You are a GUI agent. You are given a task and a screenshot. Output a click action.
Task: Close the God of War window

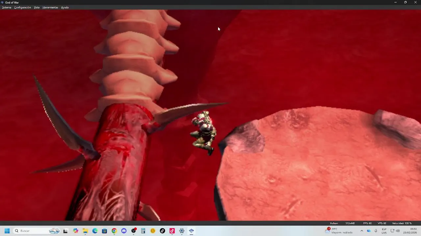pos(415,2)
